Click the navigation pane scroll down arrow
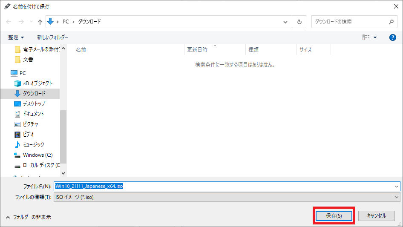The image size is (403, 227). pyautogui.click(x=63, y=173)
